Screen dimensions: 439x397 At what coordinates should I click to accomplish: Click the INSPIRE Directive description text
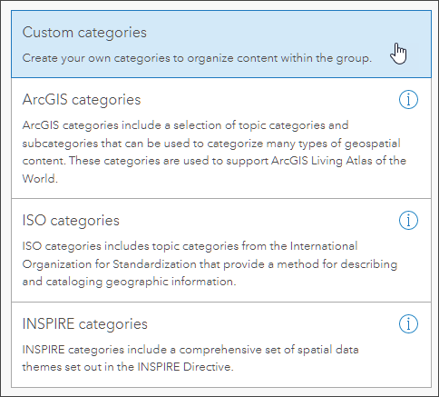pos(190,358)
